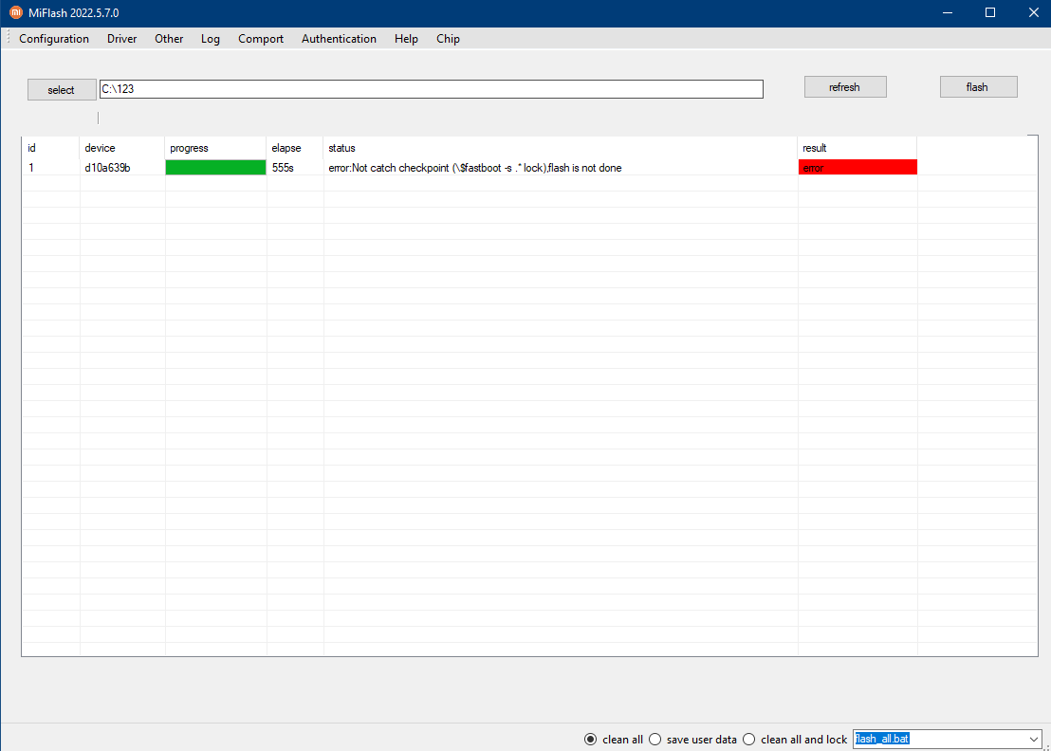Expand the flash_all.bat script dropdown

click(1033, 739)
